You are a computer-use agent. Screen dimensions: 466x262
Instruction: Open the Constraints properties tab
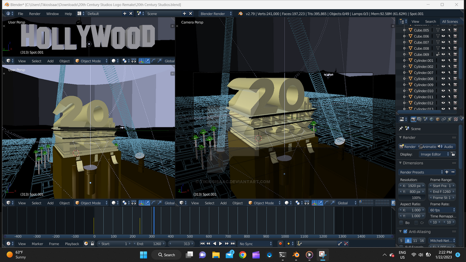443,119
